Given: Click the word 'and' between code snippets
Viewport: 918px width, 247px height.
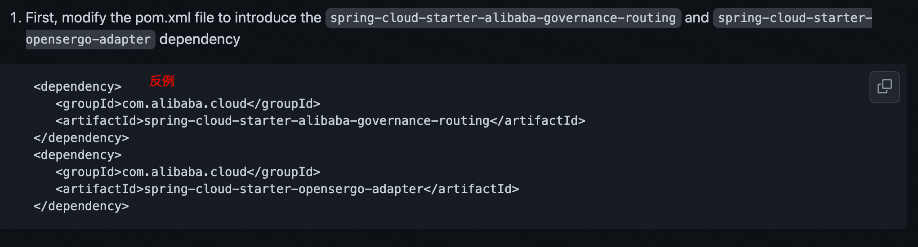Looking at the screenshot, I should [x=696, y=18].
